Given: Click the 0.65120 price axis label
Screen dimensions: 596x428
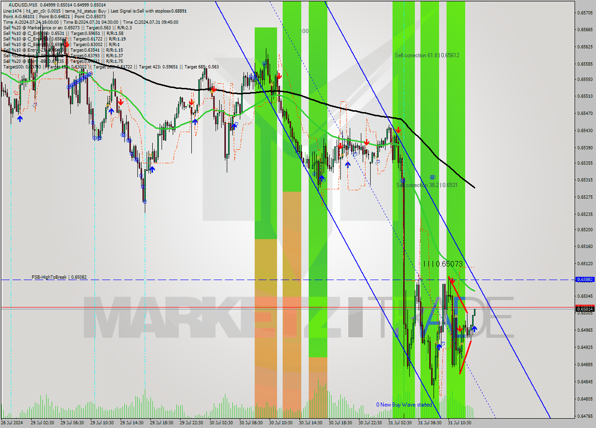Looking at the screenshot, I should tap(585, 264).
